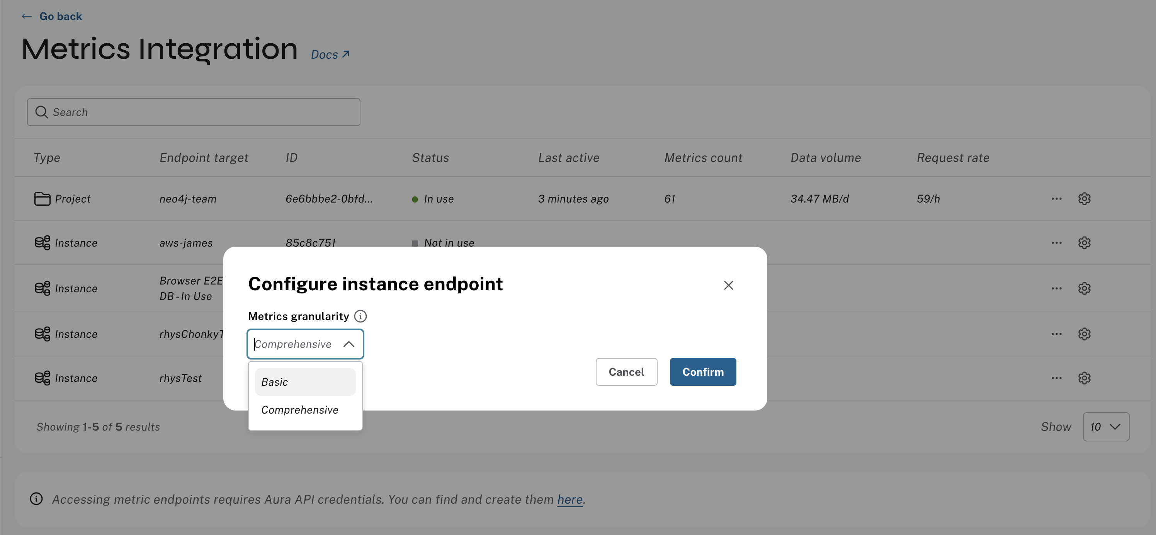Open settings gear for neo4j-team row
Viewport: 1156px width, 535px height.
[1084, 198]
